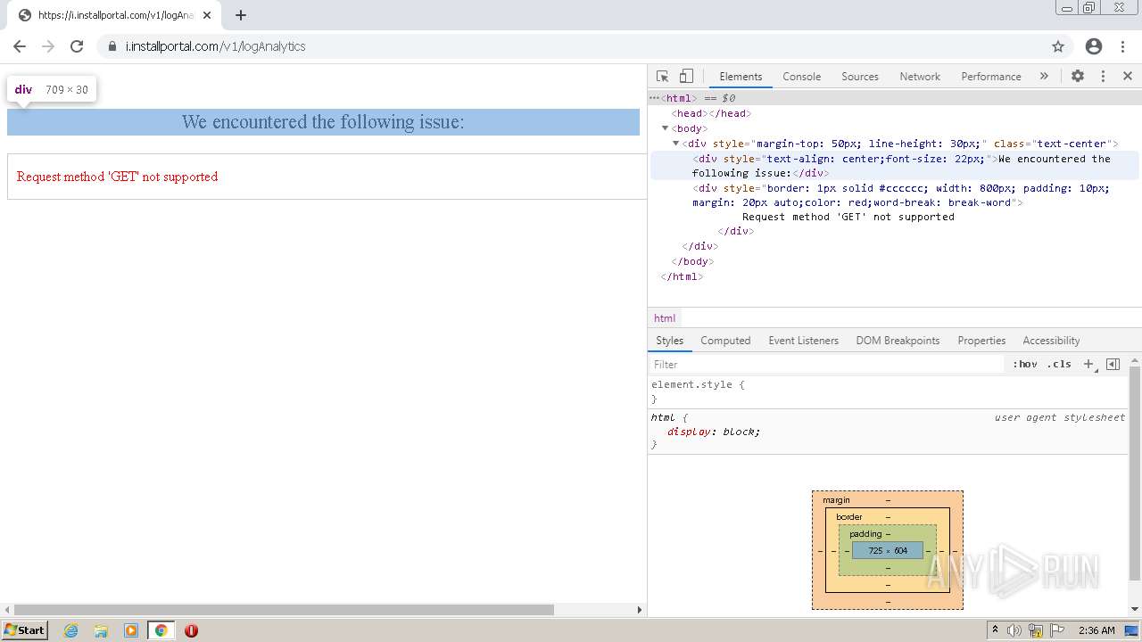The height and width of the screenshot is (642, 1142).
Task: Toggle the computed styles sidebar icon
Action: coord(1113,364)
